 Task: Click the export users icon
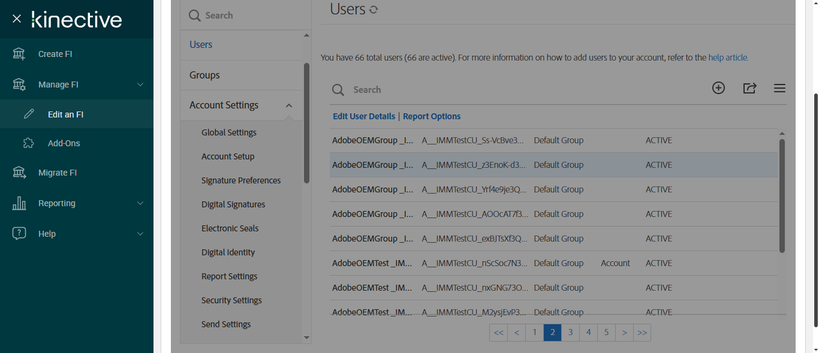click(x=749, y=88)
